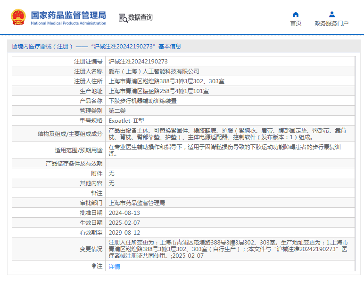Click the 产品储存条件及有效期 label

74,164
